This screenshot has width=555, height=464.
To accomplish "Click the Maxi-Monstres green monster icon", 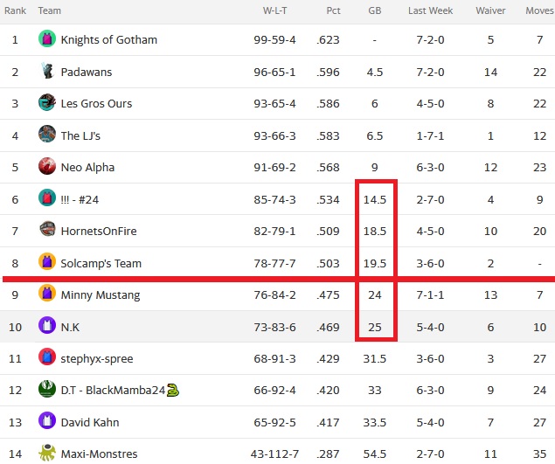I will 47,453.
